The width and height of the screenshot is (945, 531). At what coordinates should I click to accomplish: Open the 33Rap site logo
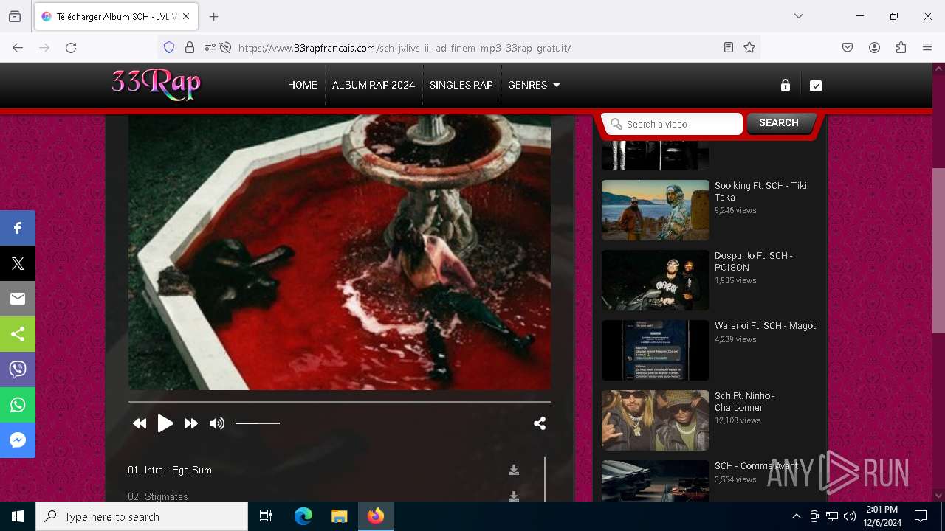point(156,84)
